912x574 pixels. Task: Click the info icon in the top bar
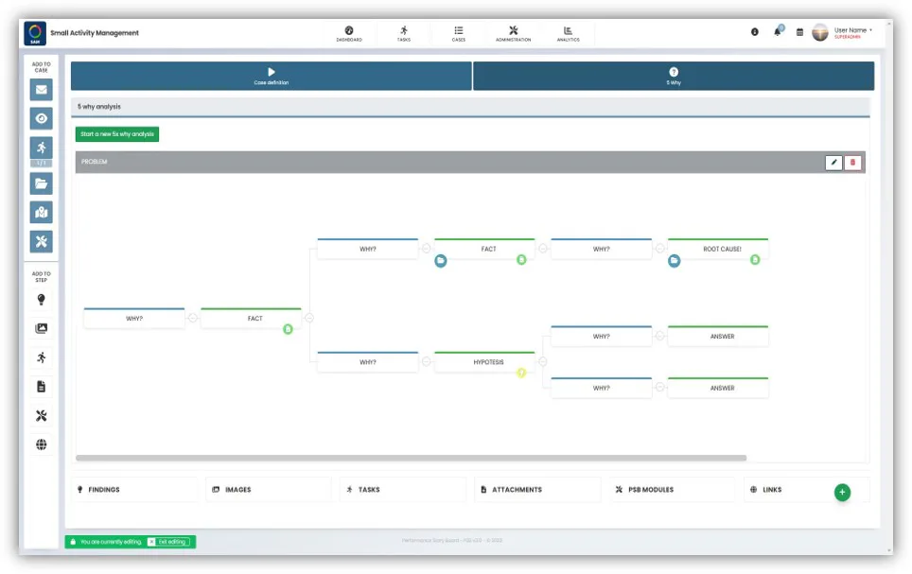point(754,31)
